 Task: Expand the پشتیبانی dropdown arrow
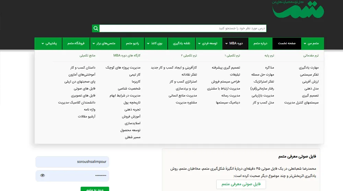[x=43, y=43]
